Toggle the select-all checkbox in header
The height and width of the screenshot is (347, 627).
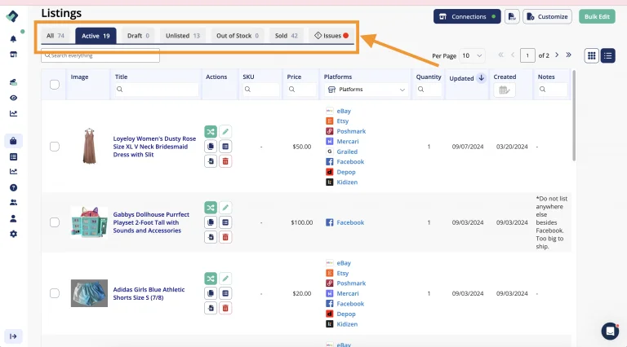(x=55, y=85)
